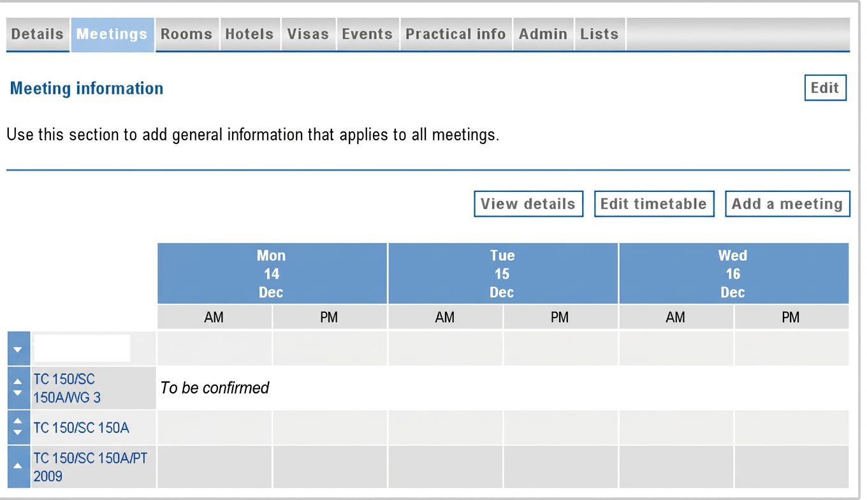The image size is (867, 500).
Task: Click up arrow beside TC 150/SC 150A row
Action: pyautogui.click(x=18, y=422)
